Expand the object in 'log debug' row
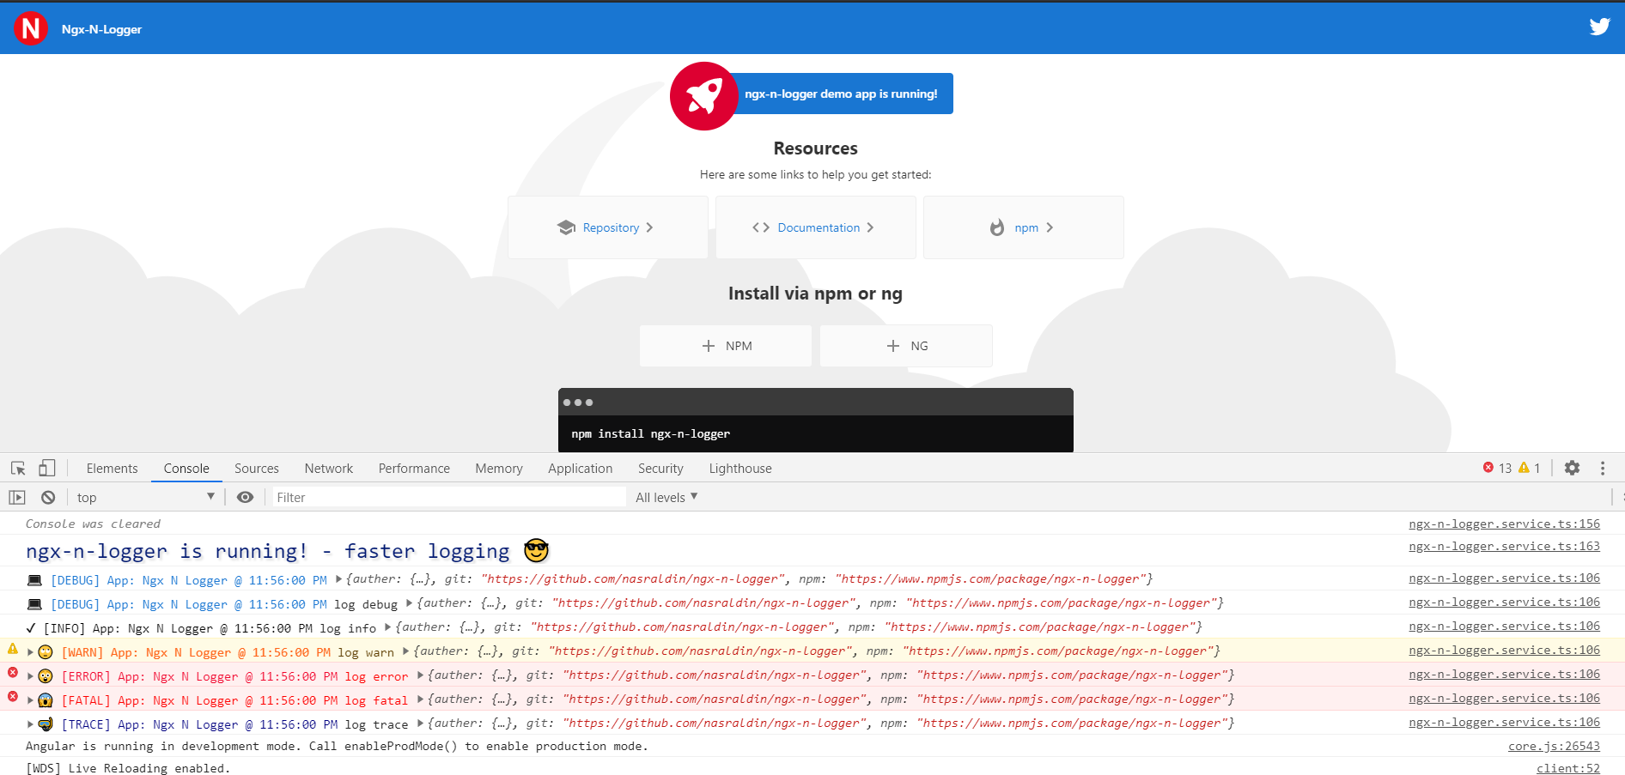 coord(410,603)
